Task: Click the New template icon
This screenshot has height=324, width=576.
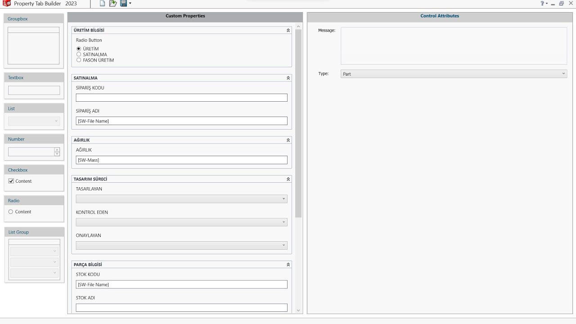Action: click(x=102, y=4)
